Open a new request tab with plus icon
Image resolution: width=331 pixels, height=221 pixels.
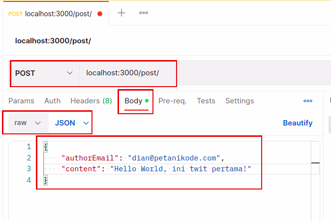click(121, 13)
